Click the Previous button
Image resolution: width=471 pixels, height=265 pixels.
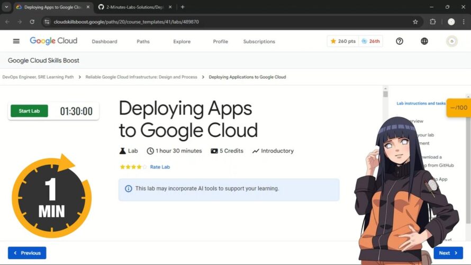click(27, 253)
